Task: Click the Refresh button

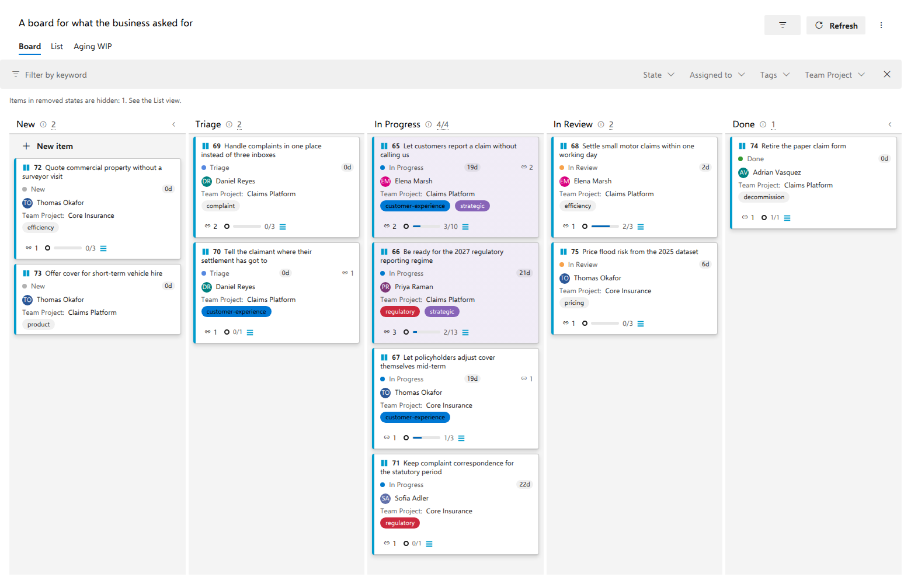Action: (x=836, y=25)
